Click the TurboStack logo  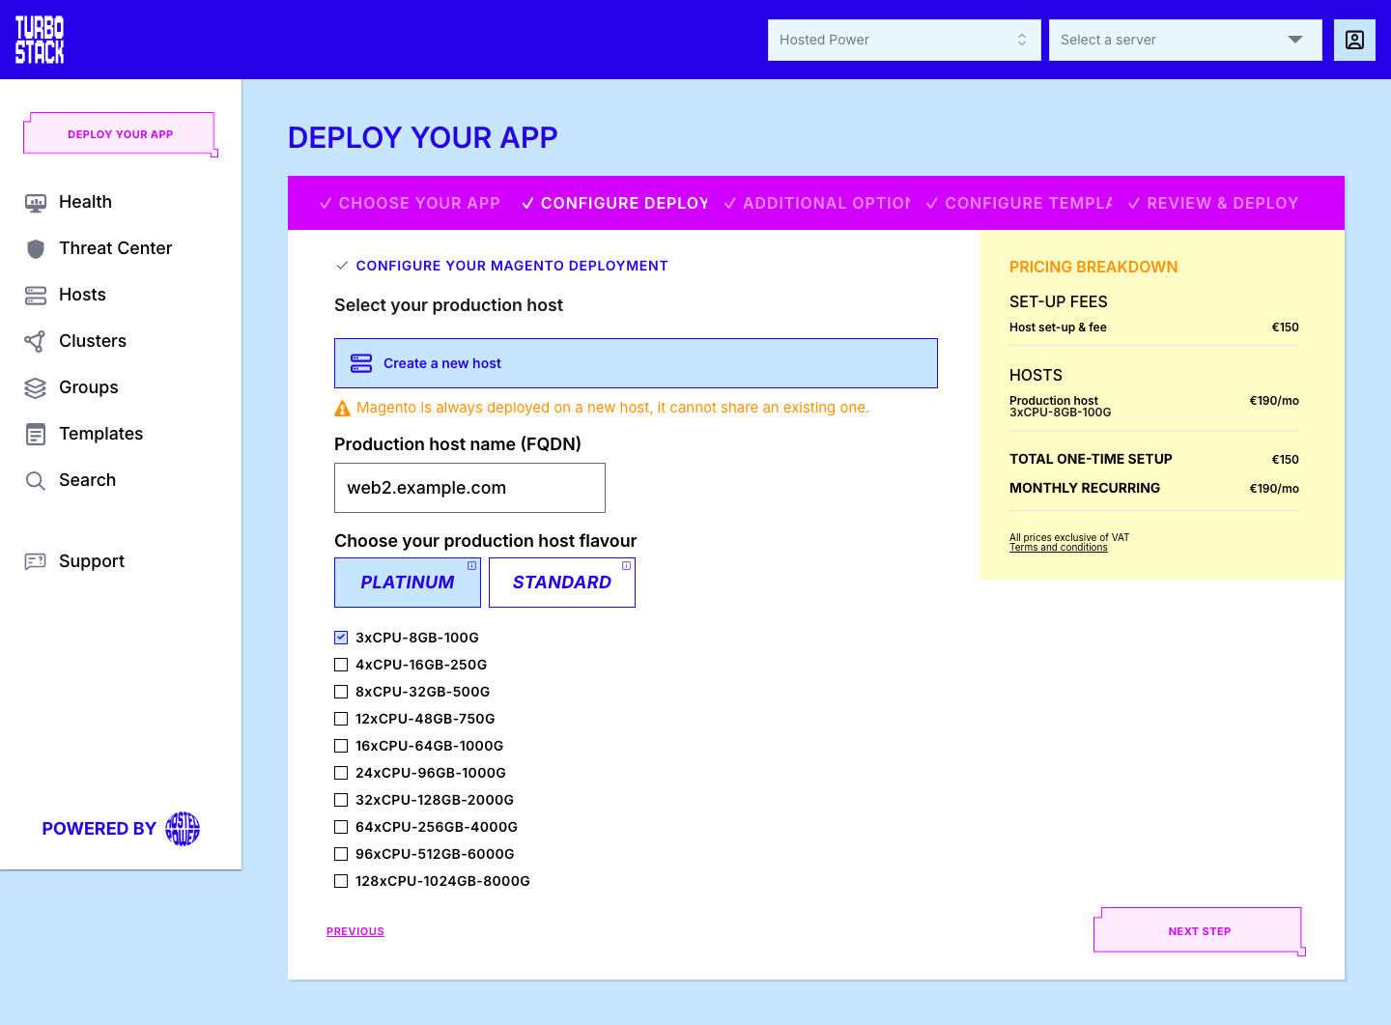[x=40, y=40]
